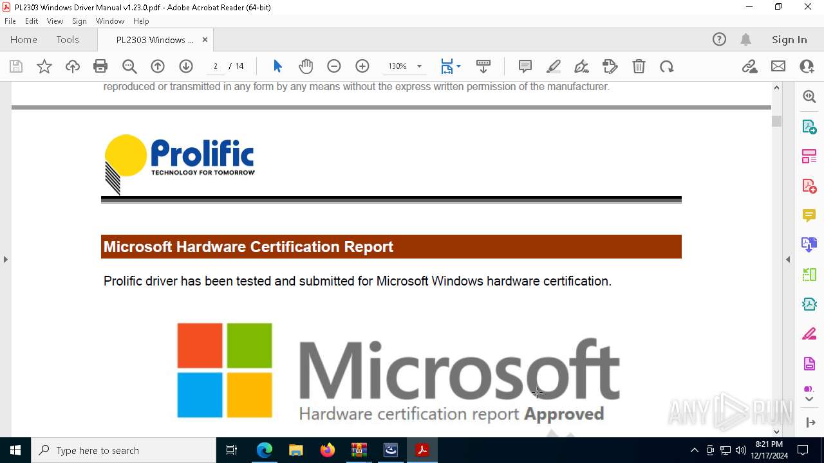The width and height of the screenshot is (824, 463).
Task: Open the Sign document pen tool
Action: pos(581,66)
